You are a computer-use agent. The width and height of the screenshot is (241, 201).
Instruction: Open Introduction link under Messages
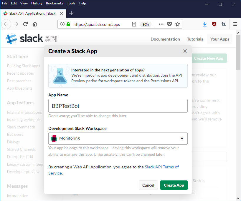point(17,196)
